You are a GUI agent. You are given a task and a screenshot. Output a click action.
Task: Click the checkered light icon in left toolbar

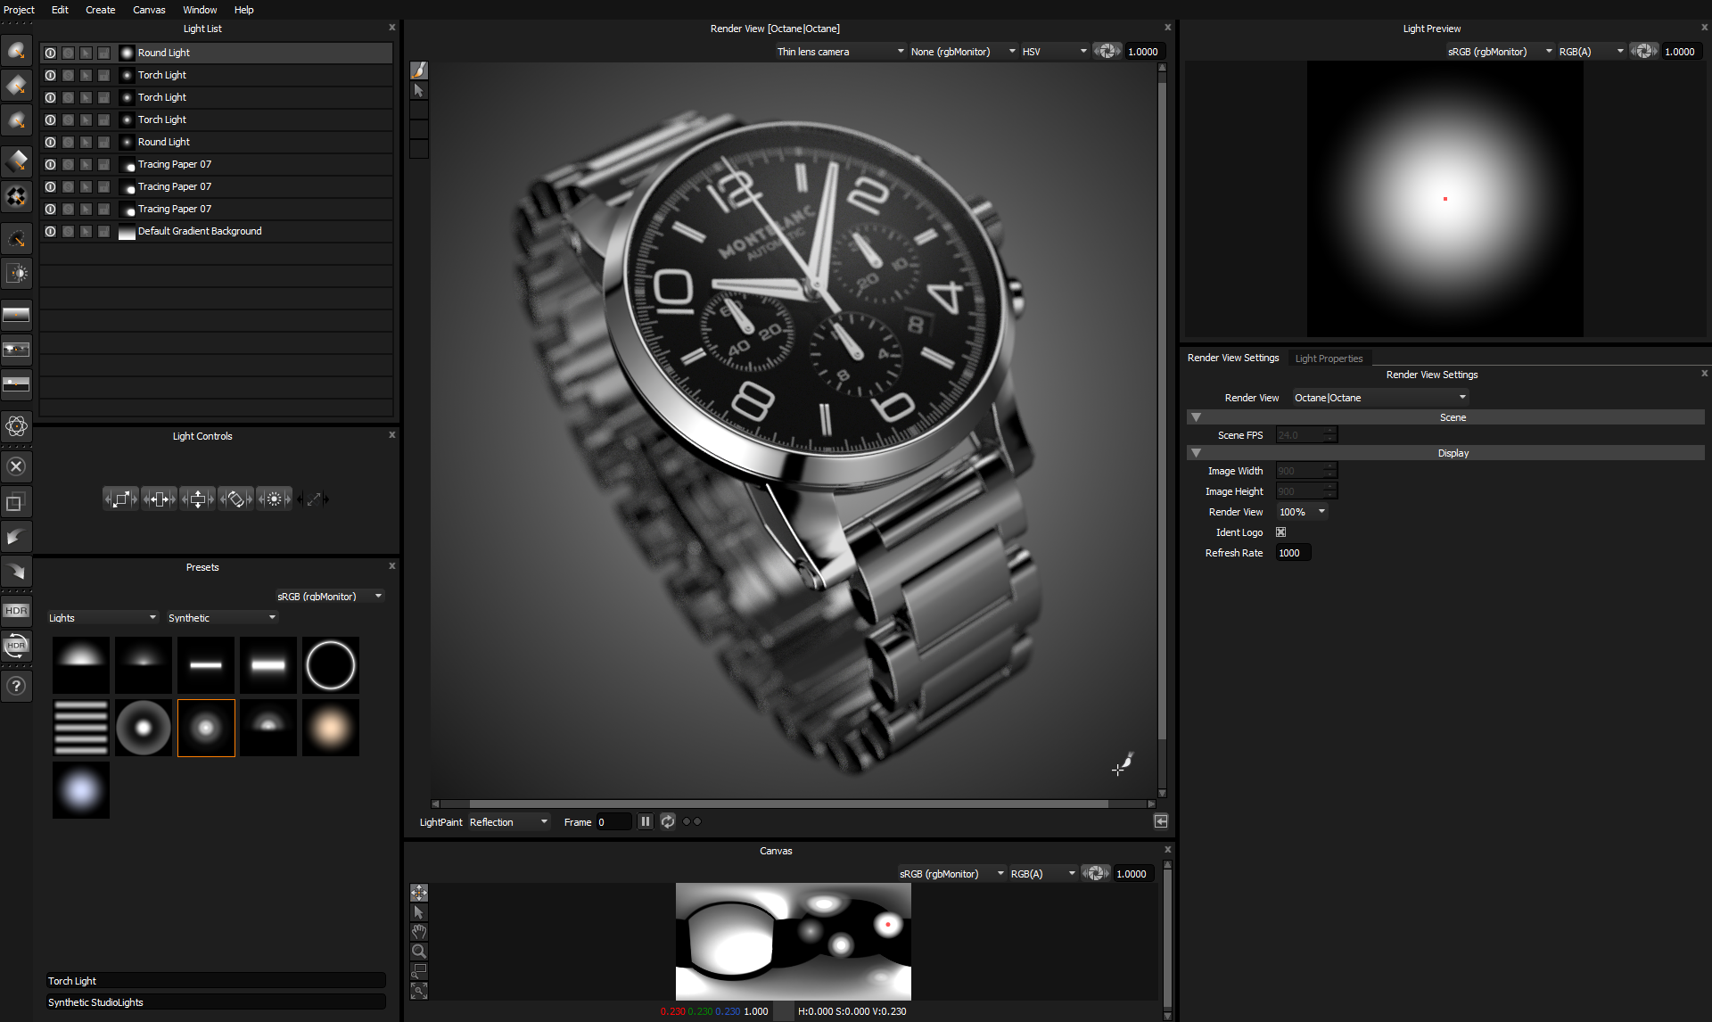point(16,196)
